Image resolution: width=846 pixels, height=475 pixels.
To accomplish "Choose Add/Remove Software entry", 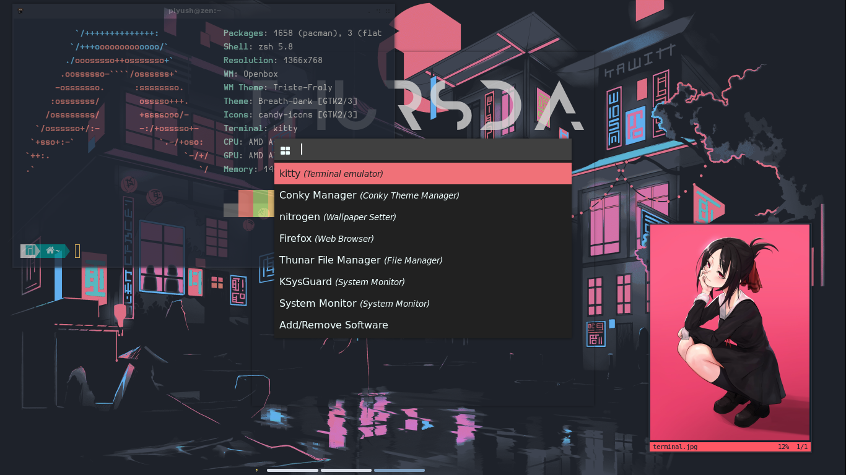I will (x=423, y=325).
